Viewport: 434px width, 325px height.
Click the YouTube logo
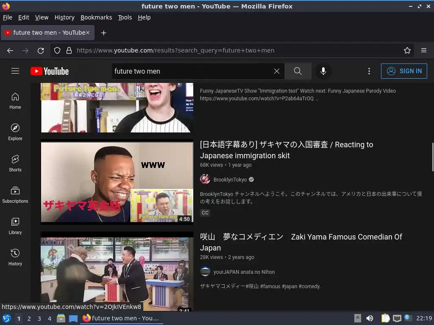(x=50, y=71)
